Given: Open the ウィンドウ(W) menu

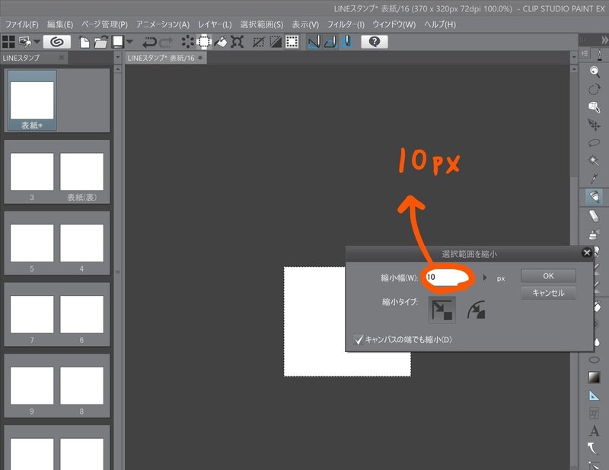Looking at the screenshot, I should click(394, 25).
